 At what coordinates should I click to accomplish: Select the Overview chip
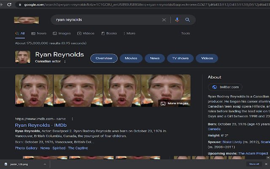tap(104, 58)
